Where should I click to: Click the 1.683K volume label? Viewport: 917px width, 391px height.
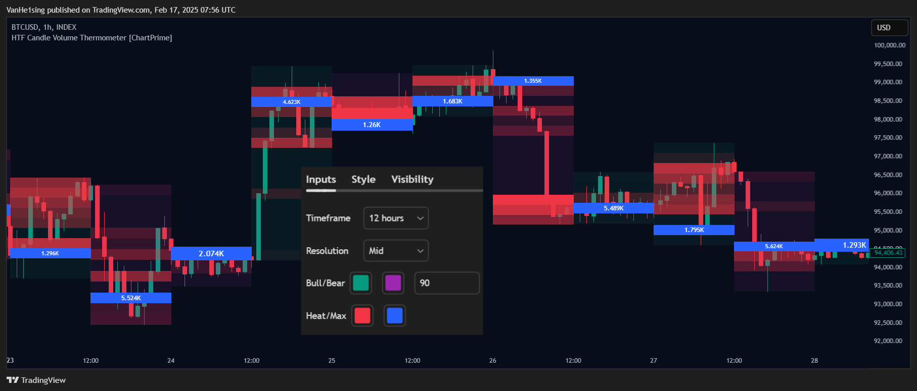[x=452, y=101]
